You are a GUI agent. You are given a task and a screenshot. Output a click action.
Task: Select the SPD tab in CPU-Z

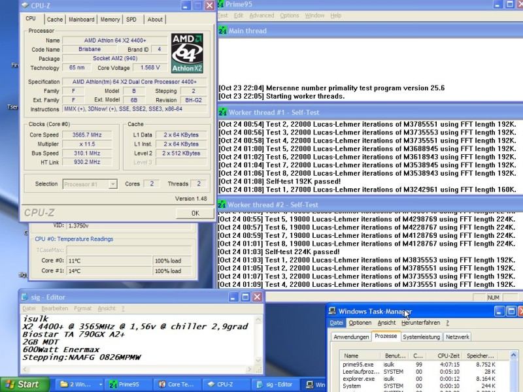131,20
